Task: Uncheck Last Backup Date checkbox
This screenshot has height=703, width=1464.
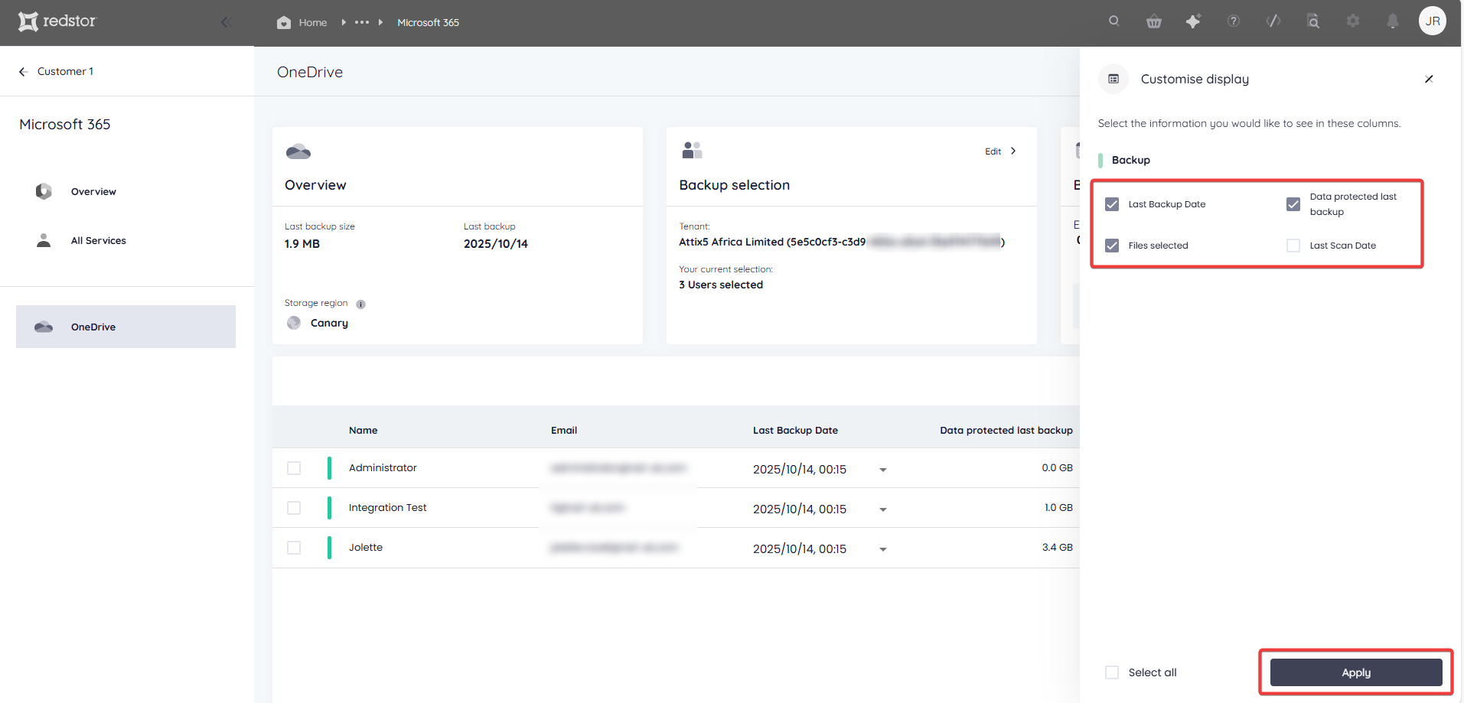Action: 1112,204
